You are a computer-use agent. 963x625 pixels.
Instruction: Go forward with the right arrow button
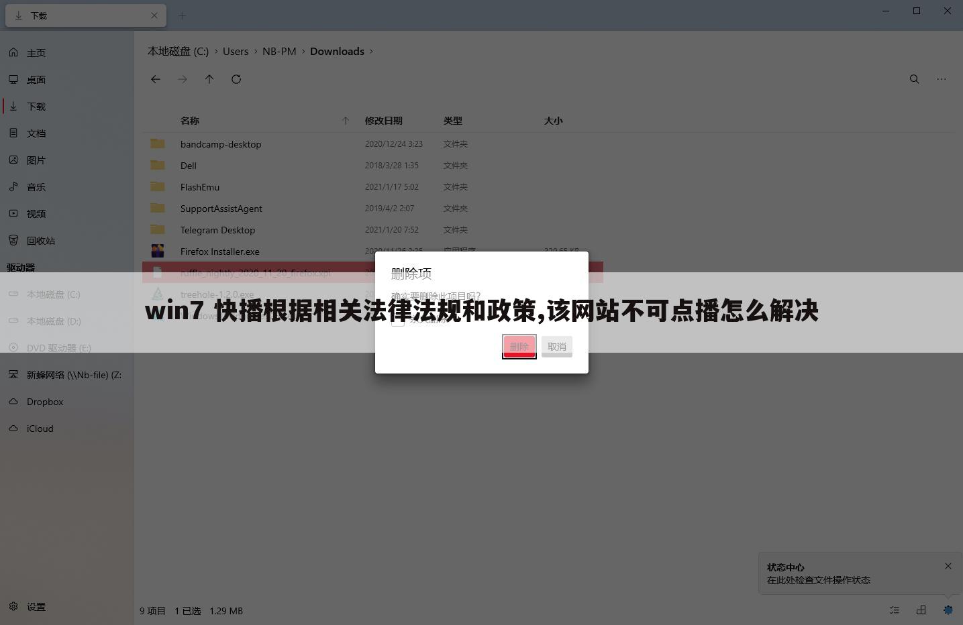pos(183,79)
